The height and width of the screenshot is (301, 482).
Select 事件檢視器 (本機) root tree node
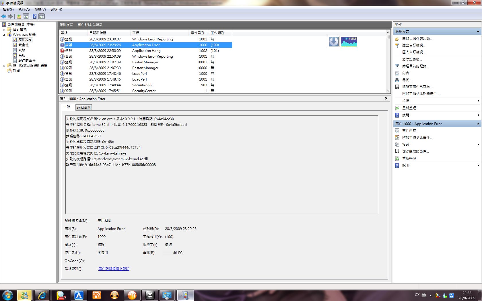pos(21,24)
